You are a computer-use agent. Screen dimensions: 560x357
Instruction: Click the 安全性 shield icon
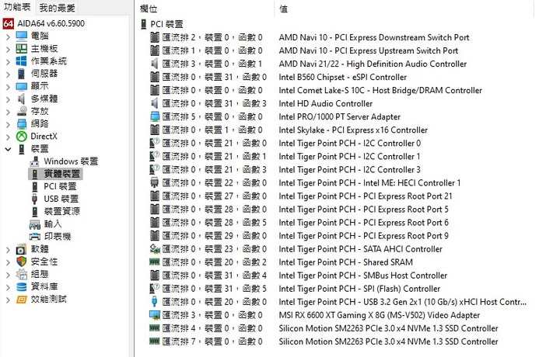pos(22,262)
